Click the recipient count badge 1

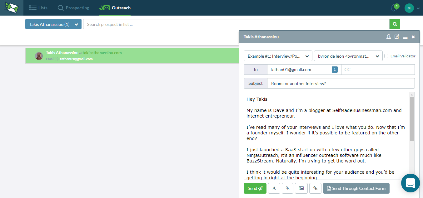(335, 70)
